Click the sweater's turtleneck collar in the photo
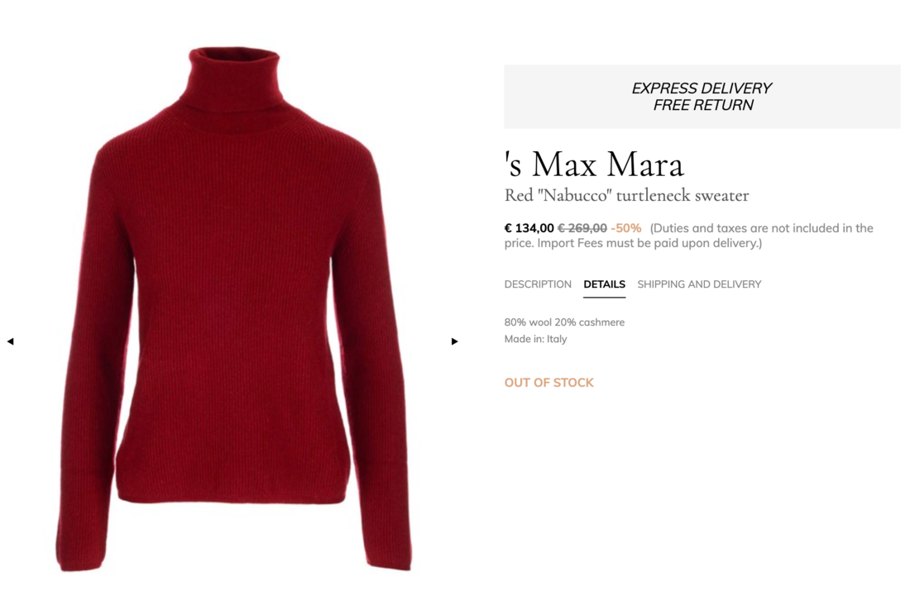This screenshot has height=596, width=910. tap(234, 81)
